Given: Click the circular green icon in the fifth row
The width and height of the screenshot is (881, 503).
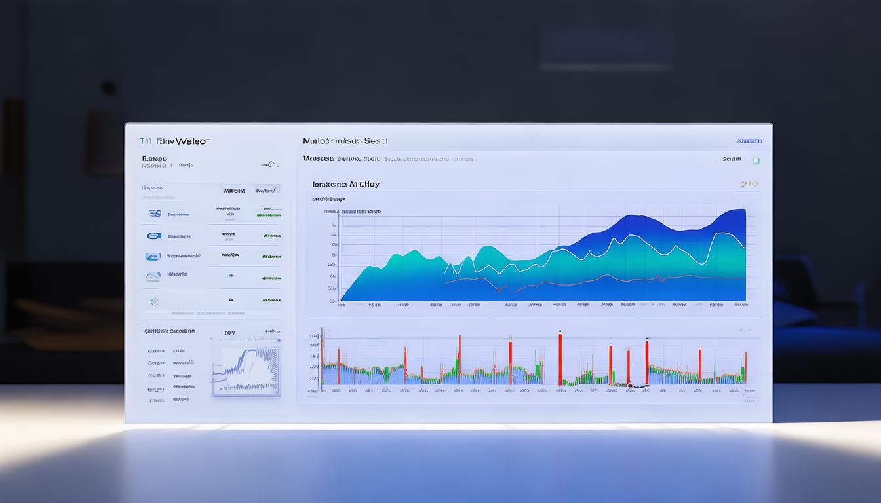Looking at the screenshot, I should (154, 301).
